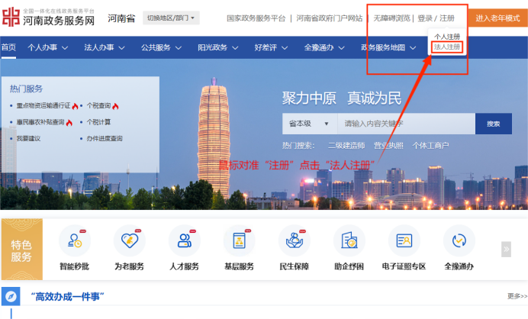Select 法人注册 from the register menu
Image resolution: width=528 pixels, height=319 pixels.
click(447, 47)
